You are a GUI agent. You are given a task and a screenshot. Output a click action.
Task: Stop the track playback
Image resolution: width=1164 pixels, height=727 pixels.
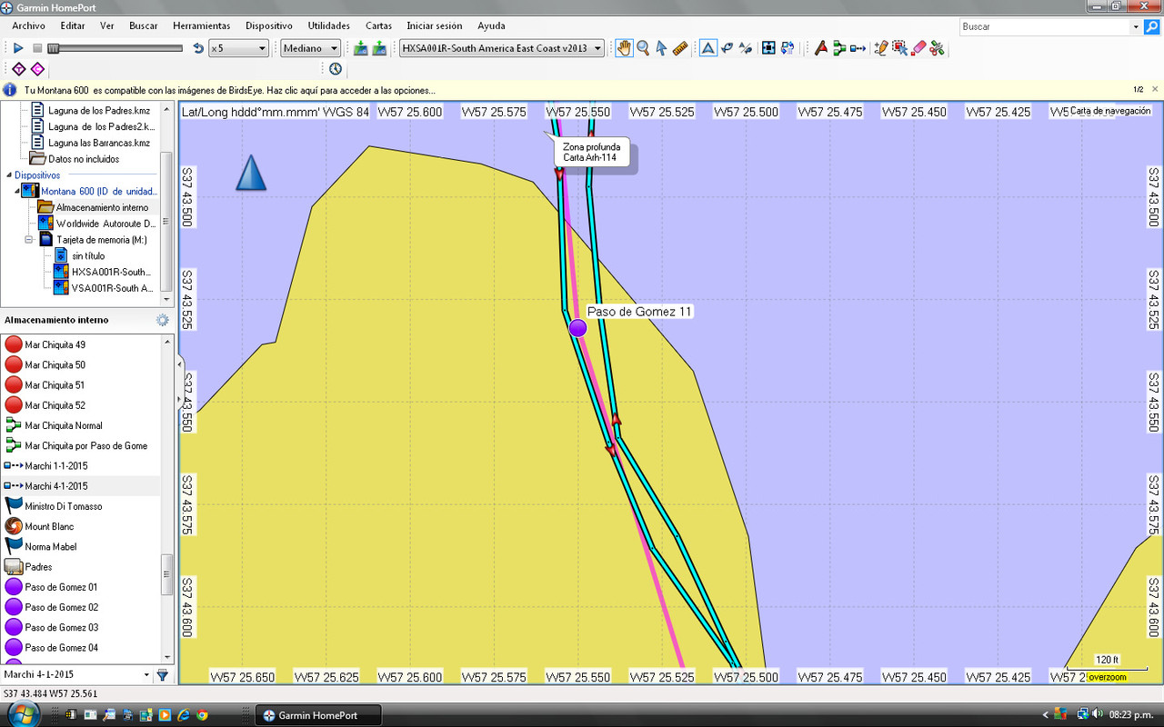click(x=37, y=48)
